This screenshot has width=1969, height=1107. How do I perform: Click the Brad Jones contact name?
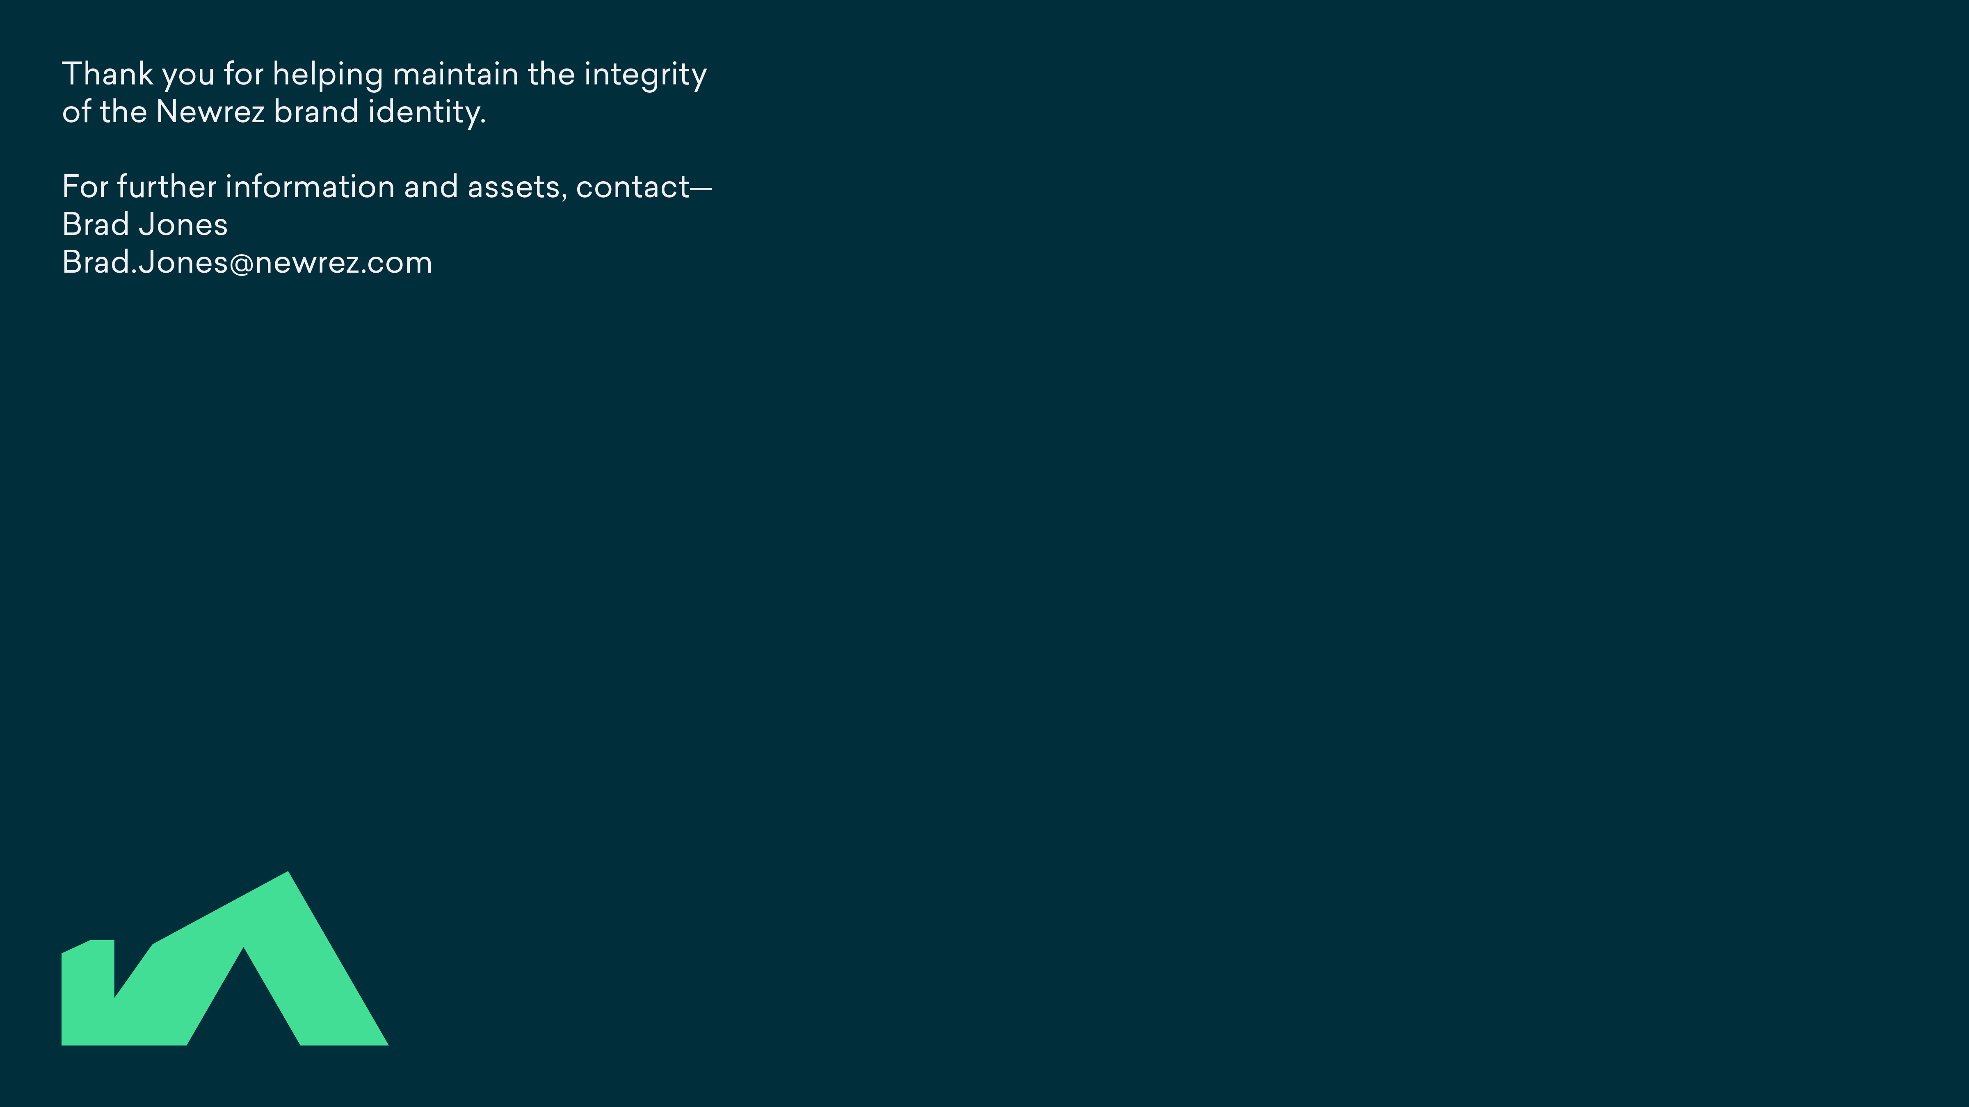(144, 225)
